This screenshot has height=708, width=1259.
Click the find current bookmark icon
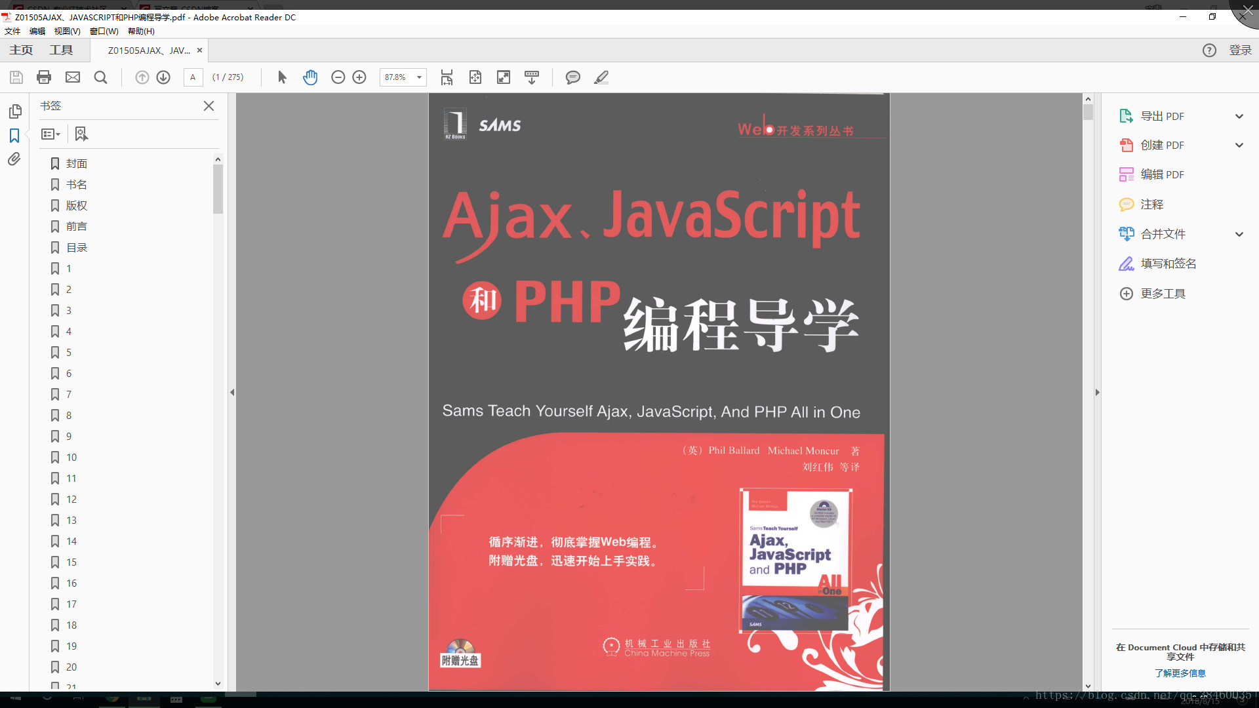(x=81, y=134)
